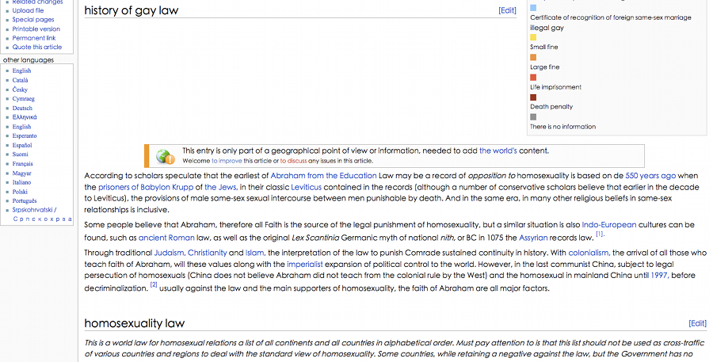Click the 'Life imprisonment' legend label
The image size is (713, 362).
(555, 87)
